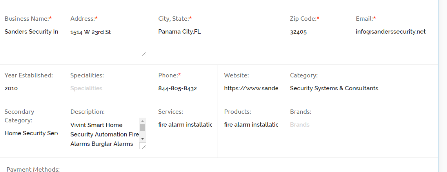Screen dimensions: 447x172
Task: Select the Phone number field
Action: (184, 88)
